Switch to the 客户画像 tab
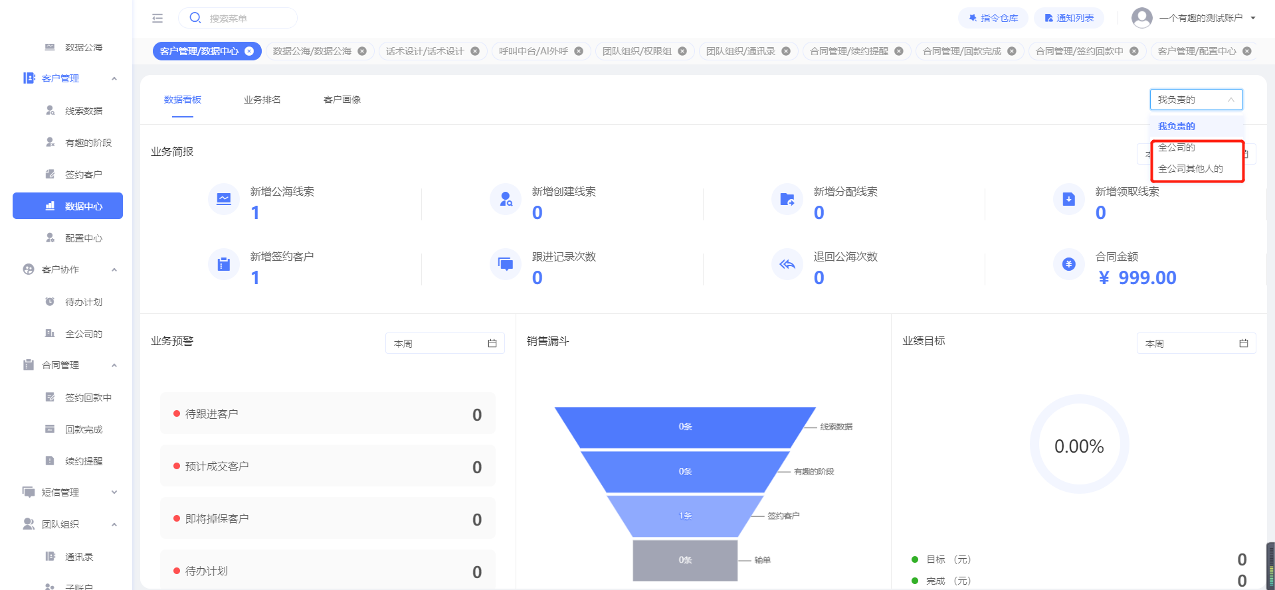The width and height of the screenshot is (1275, 590). point(342,100)
